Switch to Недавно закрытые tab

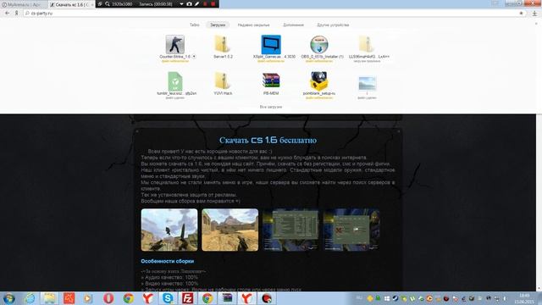[253, 25]
